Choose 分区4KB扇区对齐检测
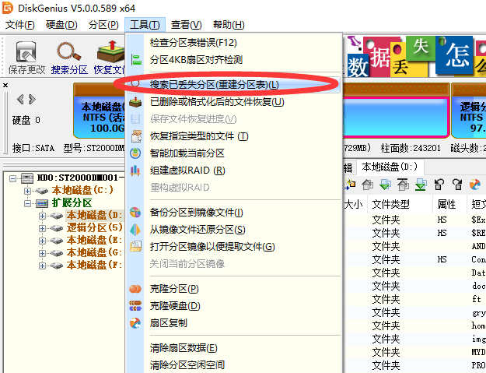This screenshot has width=486, height=373. [x=196, y=60]
